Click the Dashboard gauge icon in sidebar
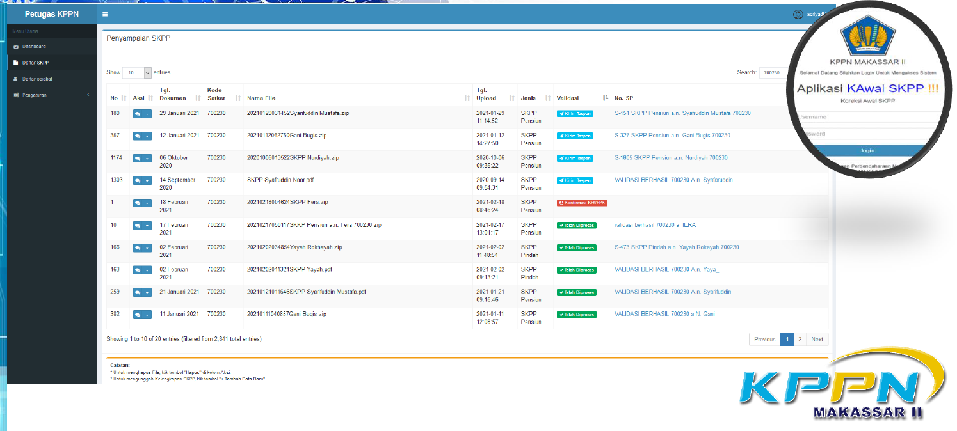The image size is (957, 431). pyautogui.click(x=16, y=47)
